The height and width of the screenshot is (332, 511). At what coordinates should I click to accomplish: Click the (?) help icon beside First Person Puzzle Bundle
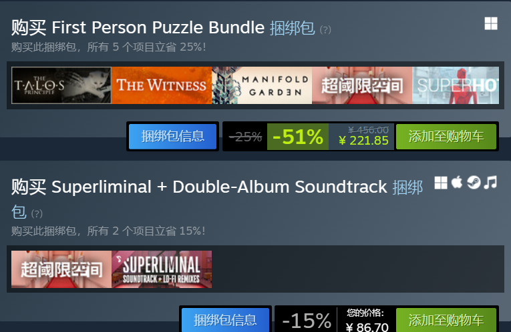click(325, 30)
